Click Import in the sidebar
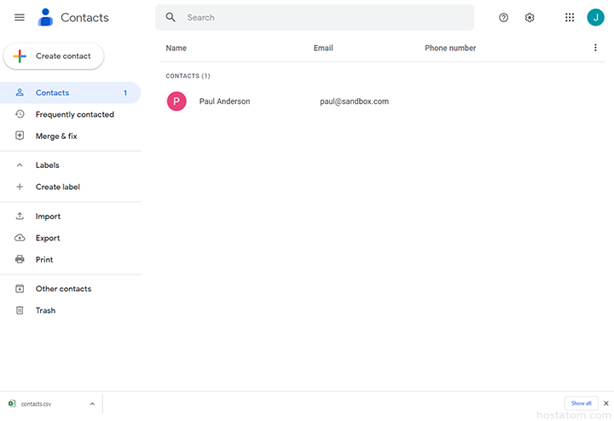This screenshot has width=614, height=421. click(48, 216)
